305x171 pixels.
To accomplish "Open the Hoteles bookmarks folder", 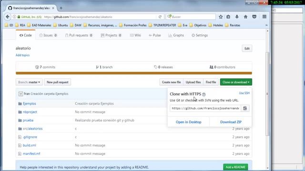I will click(x=216, y=25).
